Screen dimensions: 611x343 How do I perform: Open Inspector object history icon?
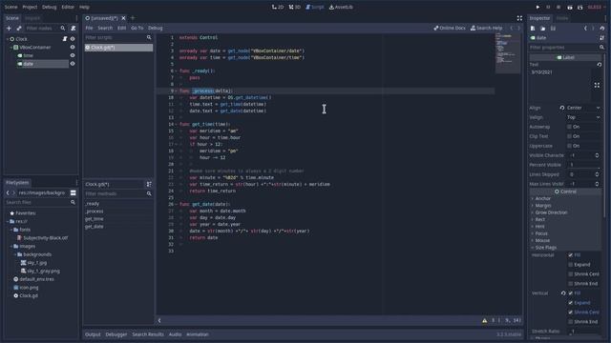point(602,28)
